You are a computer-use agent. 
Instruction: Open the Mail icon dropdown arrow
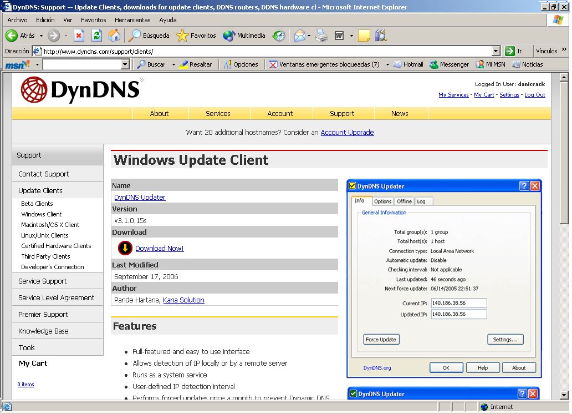[309, 36]
